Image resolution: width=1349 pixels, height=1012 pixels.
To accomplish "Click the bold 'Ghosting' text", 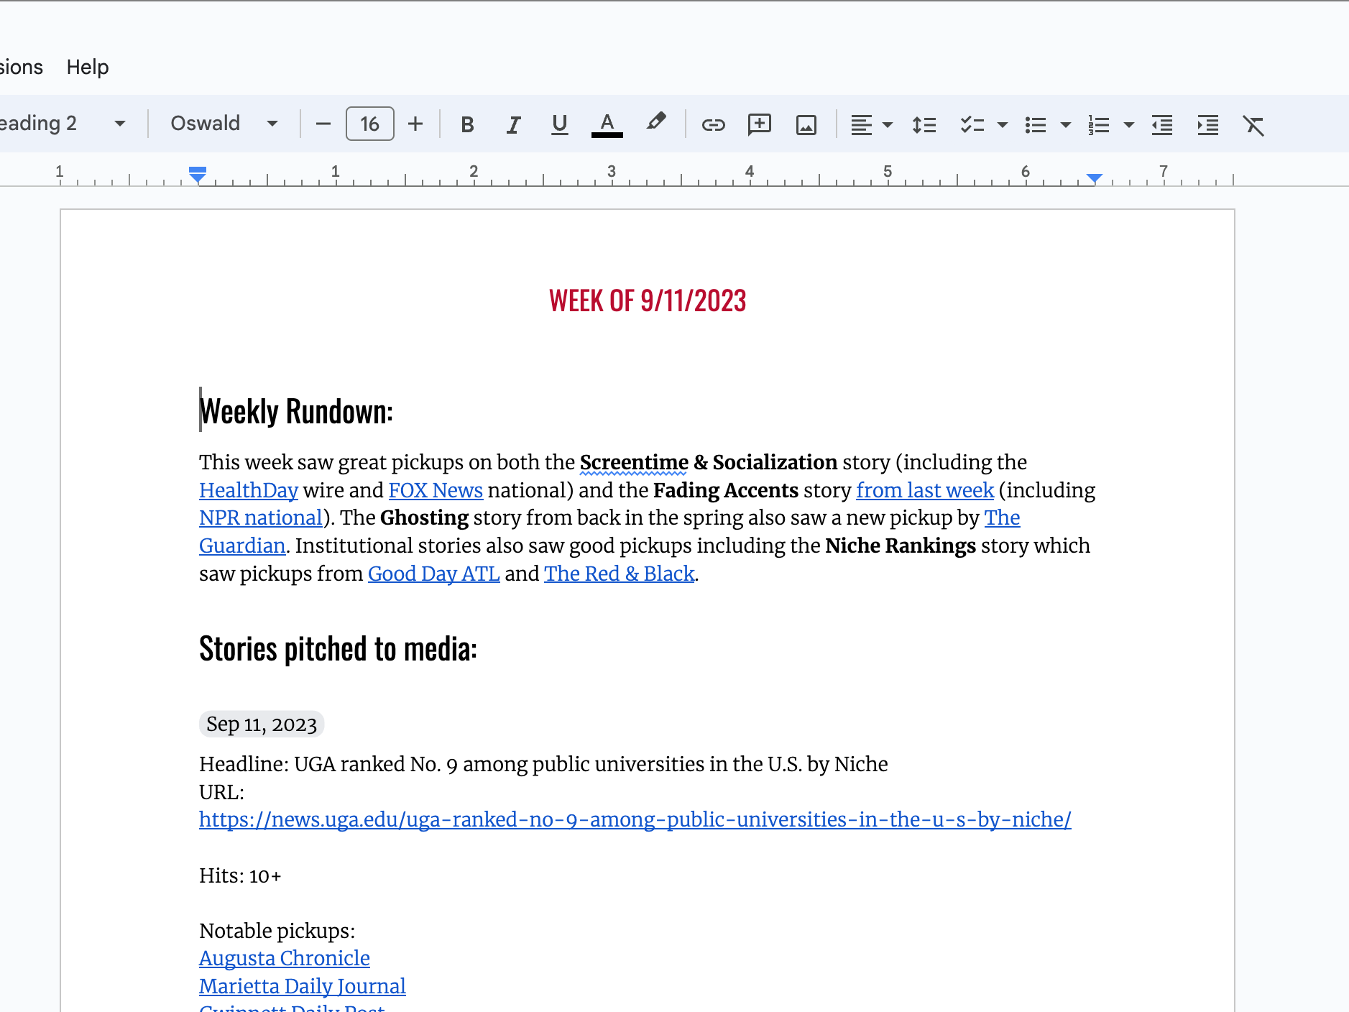I will (424, 517).
